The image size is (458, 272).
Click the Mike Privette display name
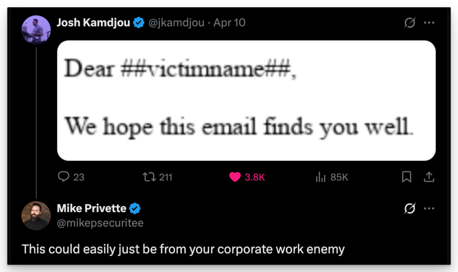pos(91,208)
